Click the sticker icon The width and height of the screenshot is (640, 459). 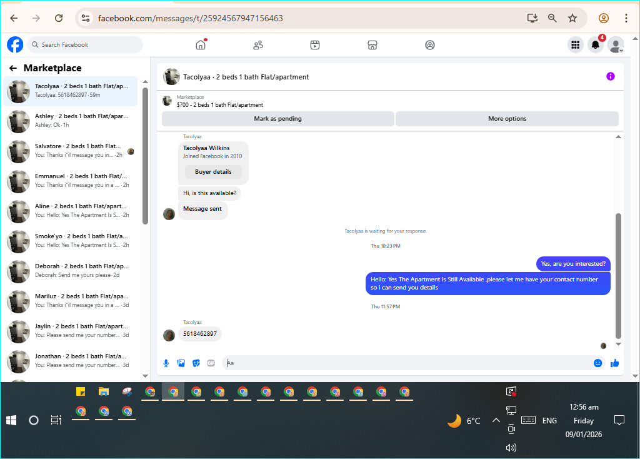click(x=196, y=363)
